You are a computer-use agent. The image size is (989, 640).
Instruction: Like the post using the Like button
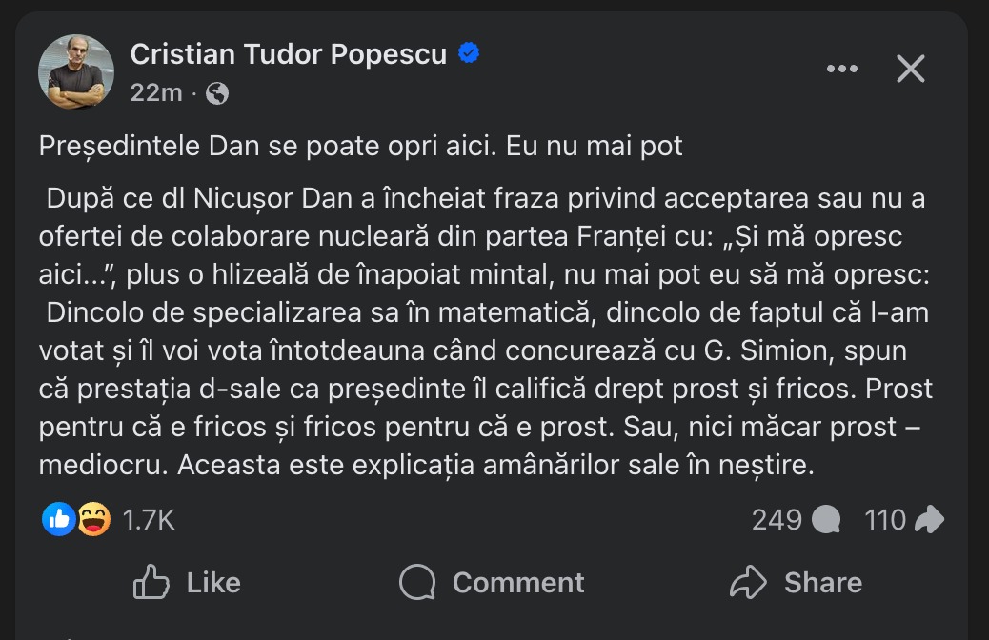pyautogui.click(x=188, y=582)
